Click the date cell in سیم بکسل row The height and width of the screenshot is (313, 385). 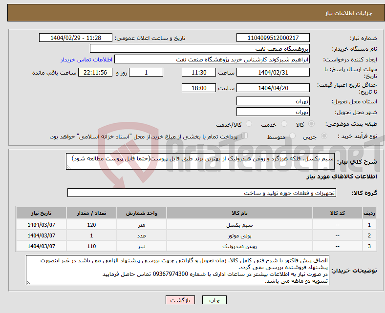point(41,225)
